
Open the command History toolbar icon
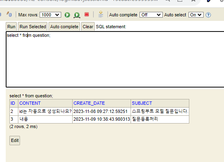[101, 14]
